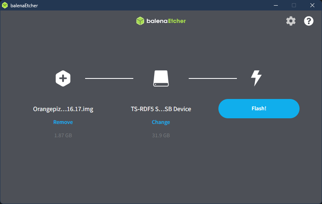Viewport: 322px width, 204px height.
Task: Open the help question mark icon
Action: [309, 21]
